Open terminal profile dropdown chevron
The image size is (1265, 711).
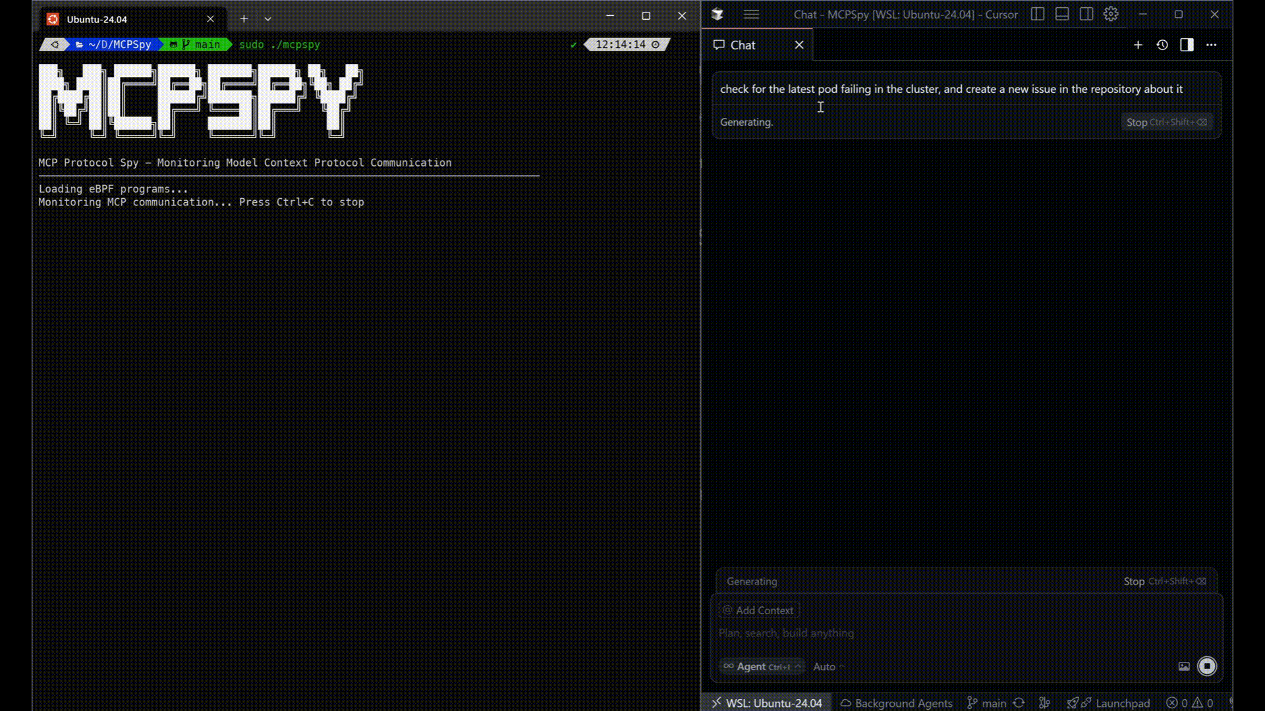[x=267, y=19]
